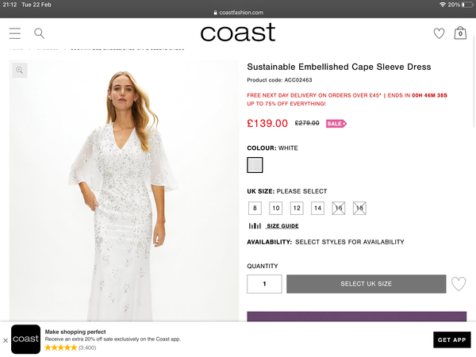Viewport: 476px width, 357px height.
Task: Click the quantity input field
Action: (x=264, y=284)
